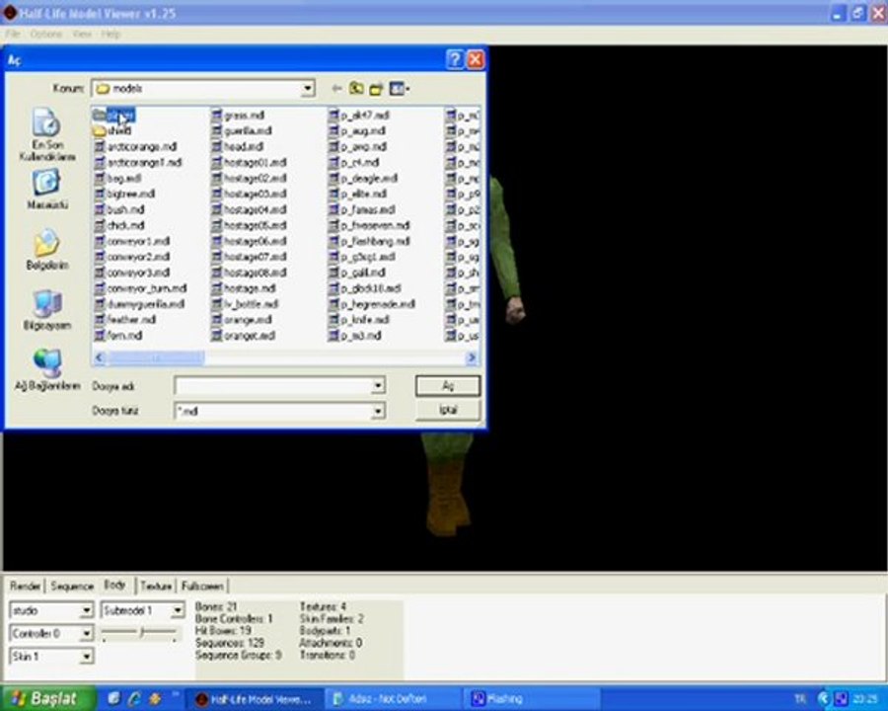Click the help question mark in dialog title
This screenshot has width=888, height=711.
point(455,59)
